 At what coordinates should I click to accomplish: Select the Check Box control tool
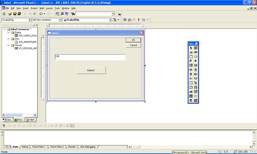(191, 61)
